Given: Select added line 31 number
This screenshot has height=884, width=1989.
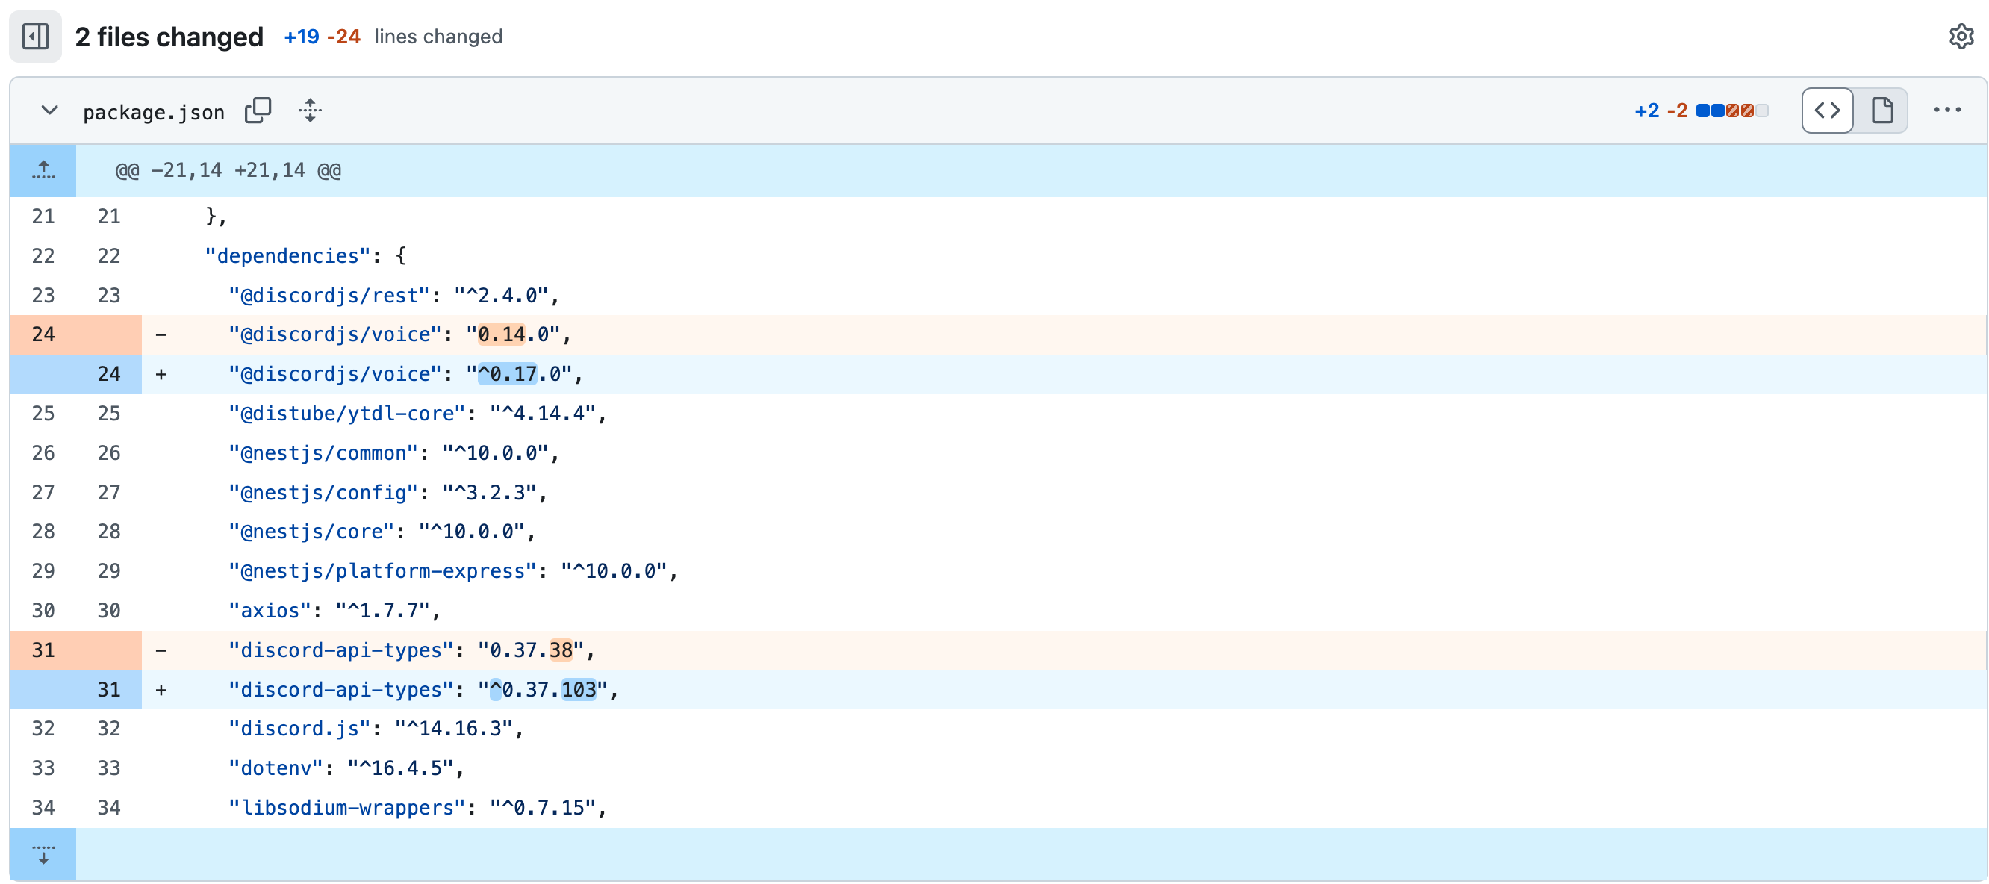Looking at the screenshot, I should point(109,689).
